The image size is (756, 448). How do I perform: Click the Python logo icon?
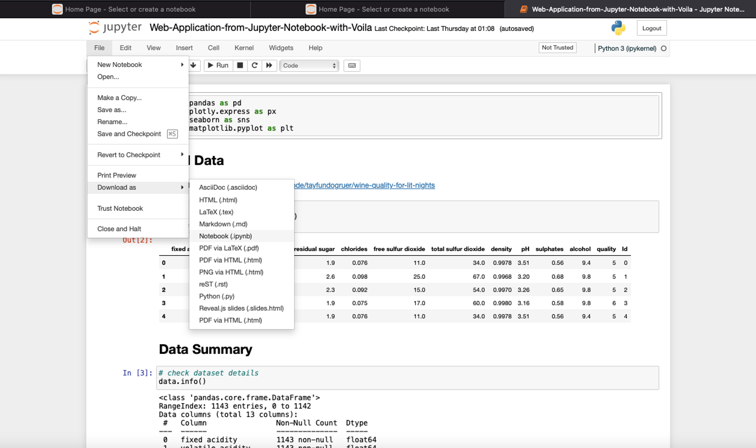[618, 28]
